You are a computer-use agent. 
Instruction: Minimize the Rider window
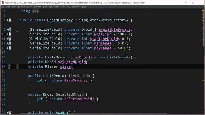click(x=186, y=3)
